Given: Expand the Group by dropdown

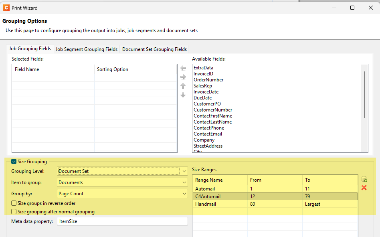Looking at the screenshot, I should pyautogui.click(x=184, y=194).
